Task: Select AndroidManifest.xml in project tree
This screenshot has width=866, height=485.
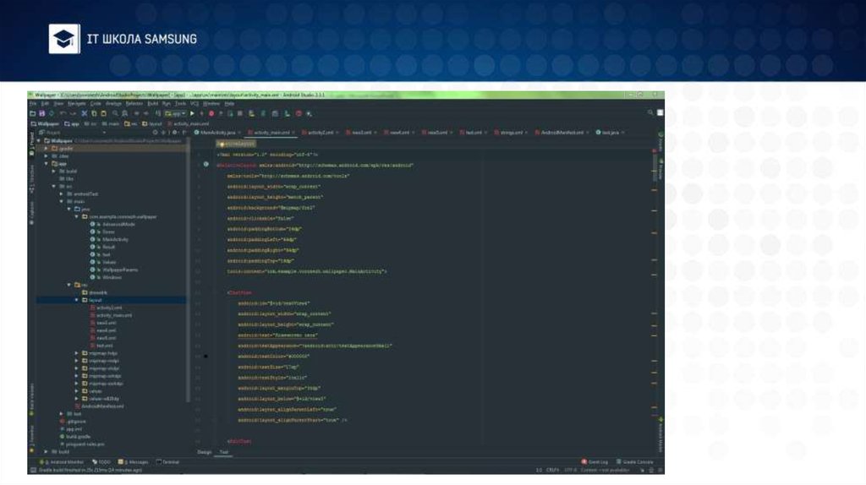Action: click(103, 406)
